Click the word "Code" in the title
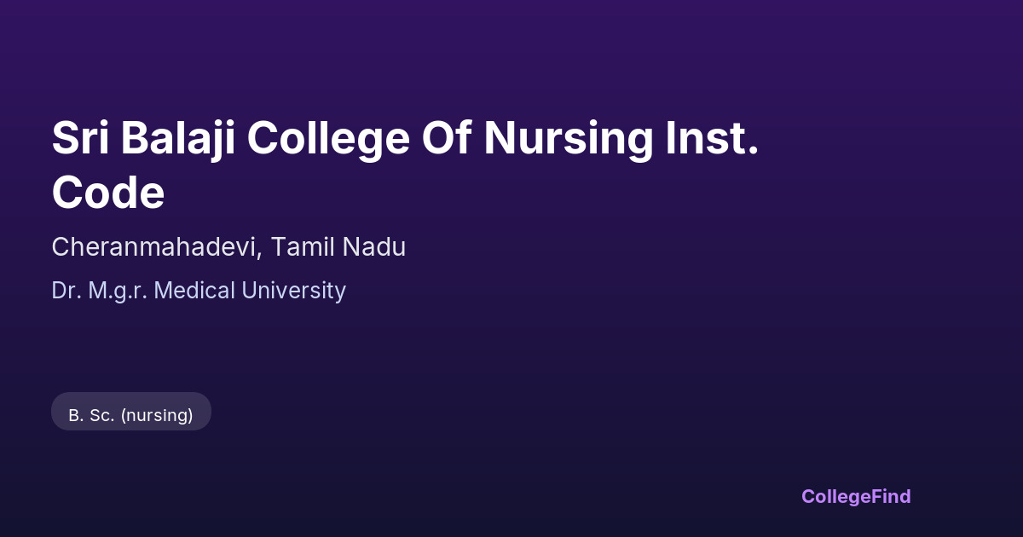Image resolution: width=1023 pixels, height=537 pixels. pyautogui.click(x=107, y=193)
